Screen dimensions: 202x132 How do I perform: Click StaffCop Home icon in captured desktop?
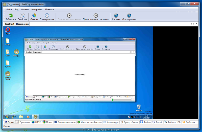click(8, 76)
